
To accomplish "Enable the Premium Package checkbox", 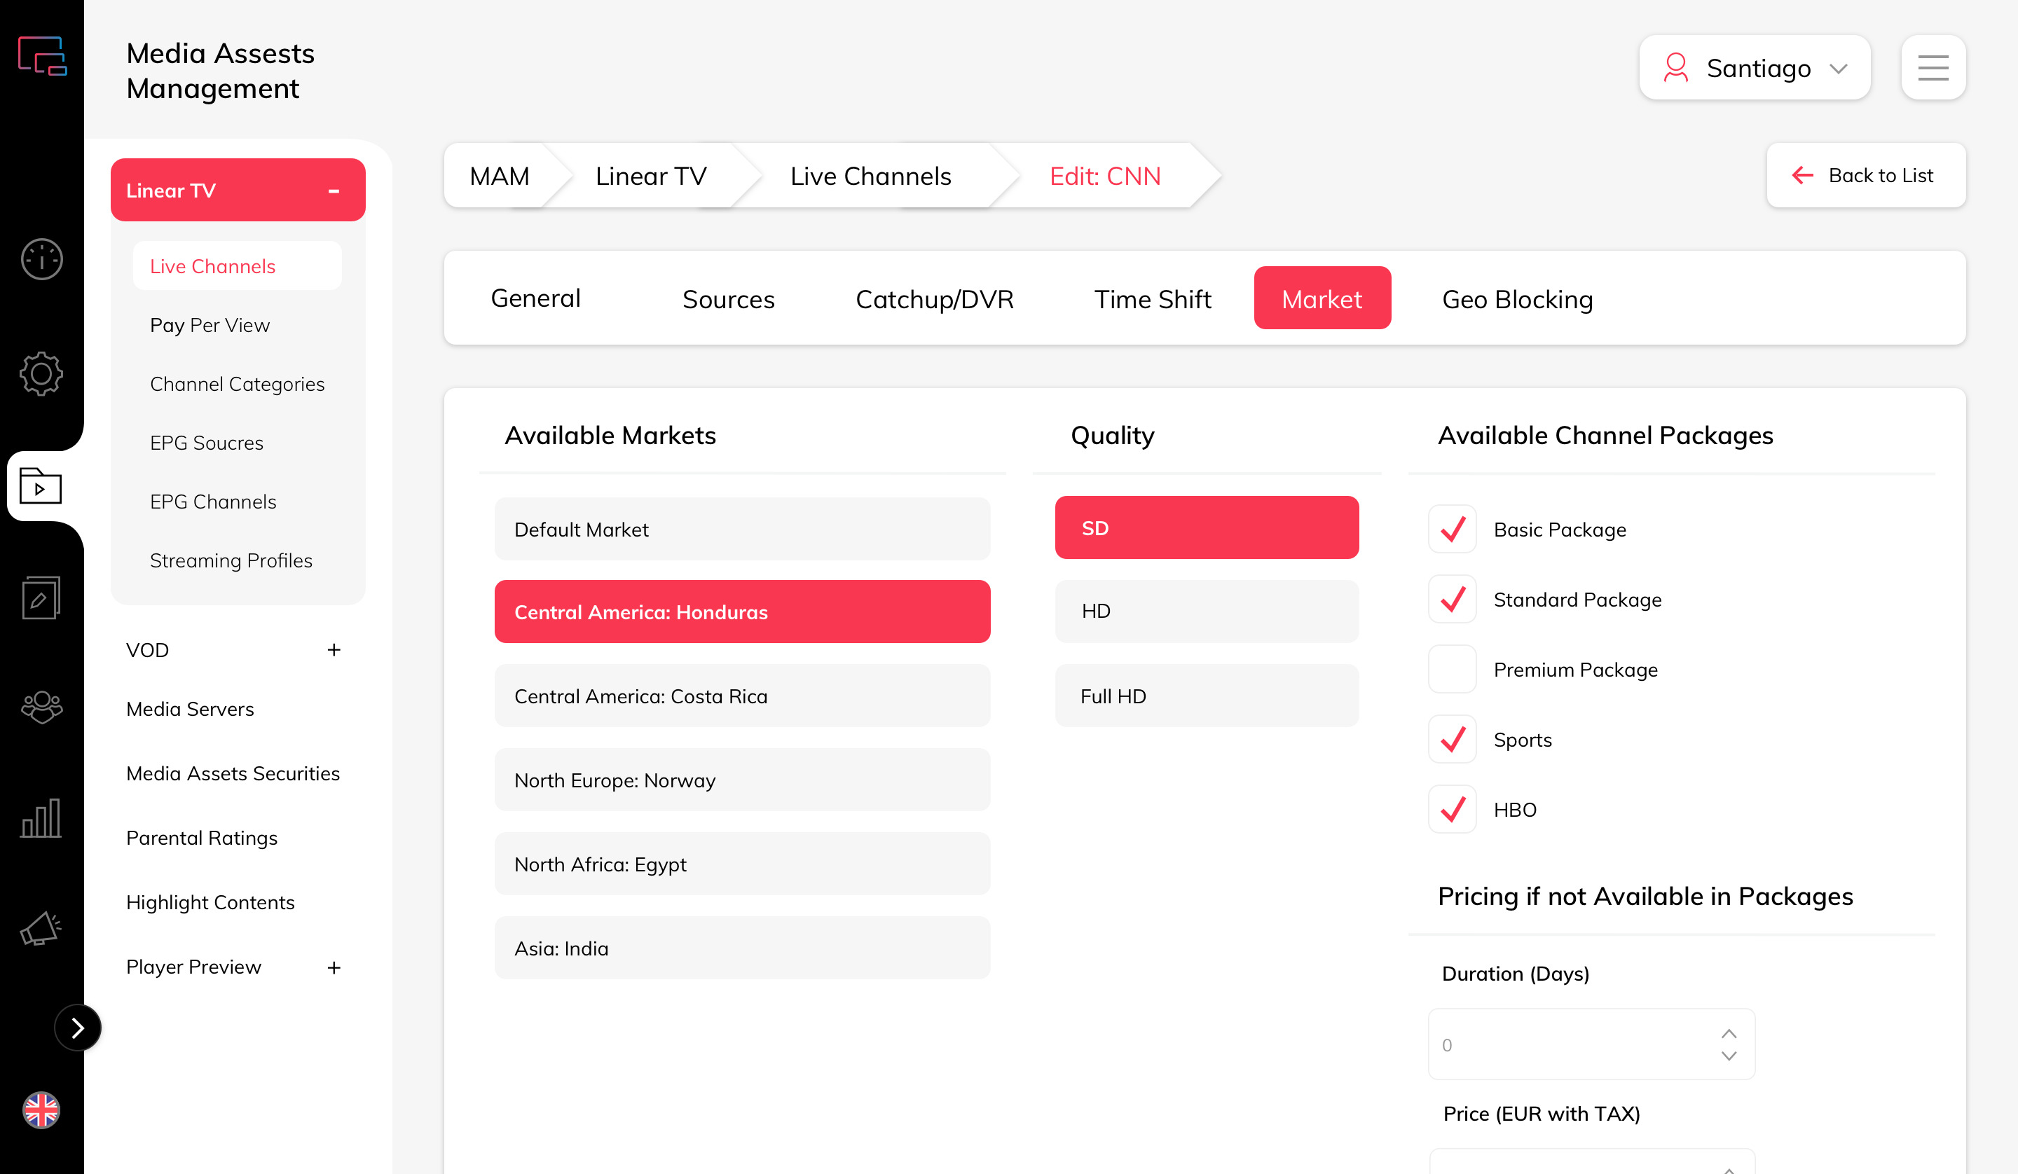I will [1452, 670].
